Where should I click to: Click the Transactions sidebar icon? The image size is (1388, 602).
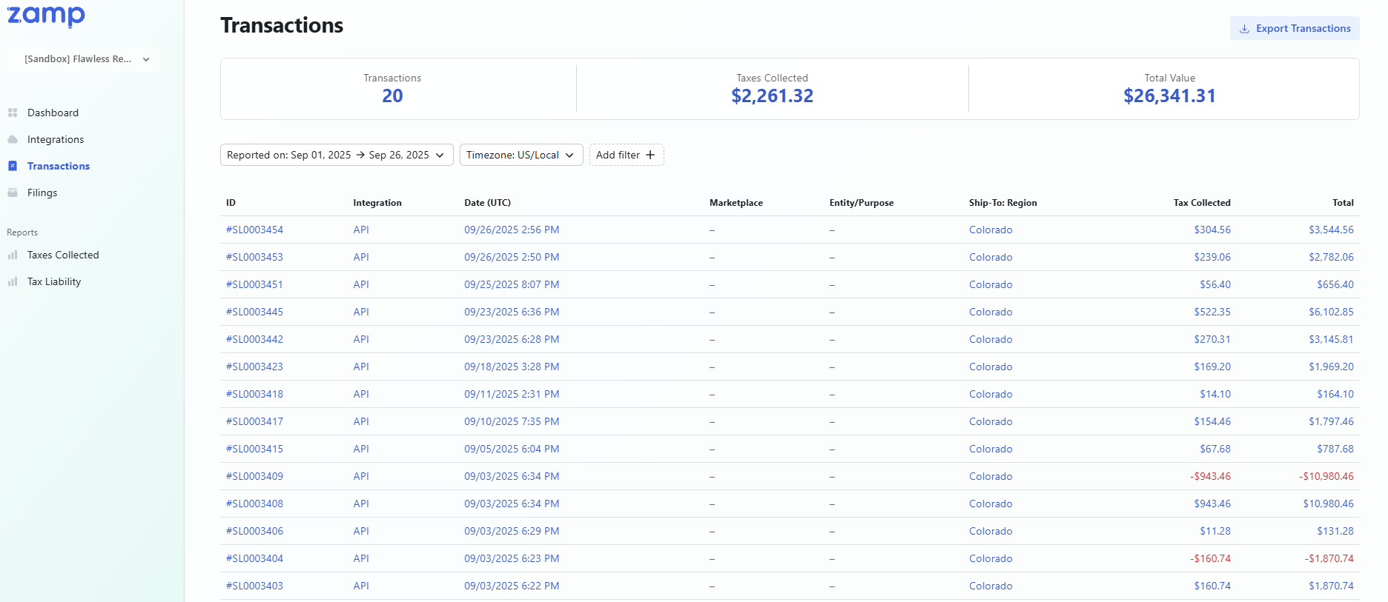point(13,166)
